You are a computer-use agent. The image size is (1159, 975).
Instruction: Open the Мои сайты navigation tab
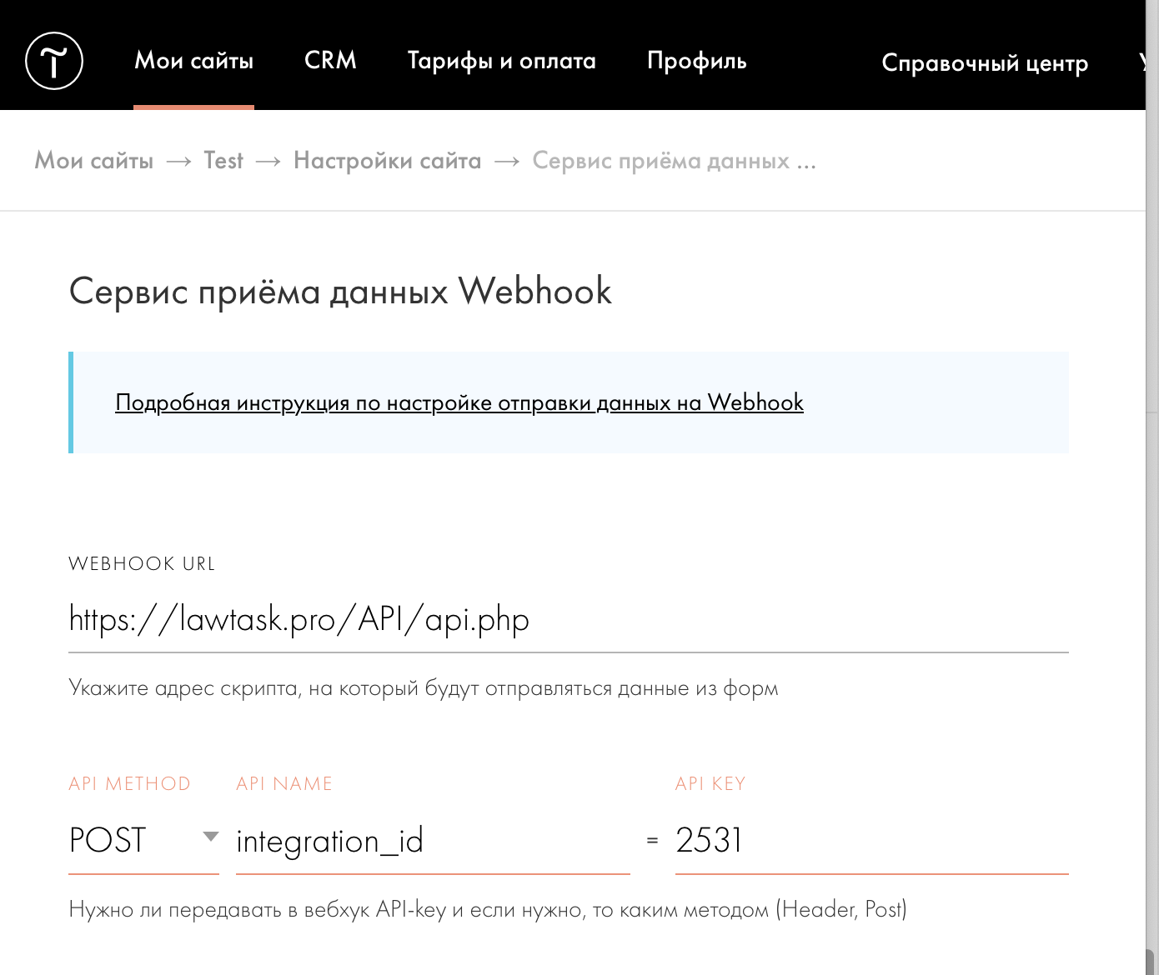point(193,61)
